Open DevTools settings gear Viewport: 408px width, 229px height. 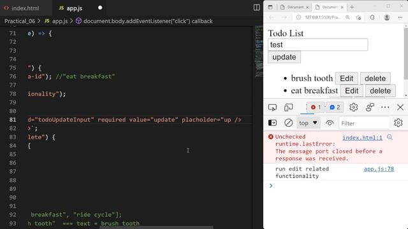tap(354, 108)
